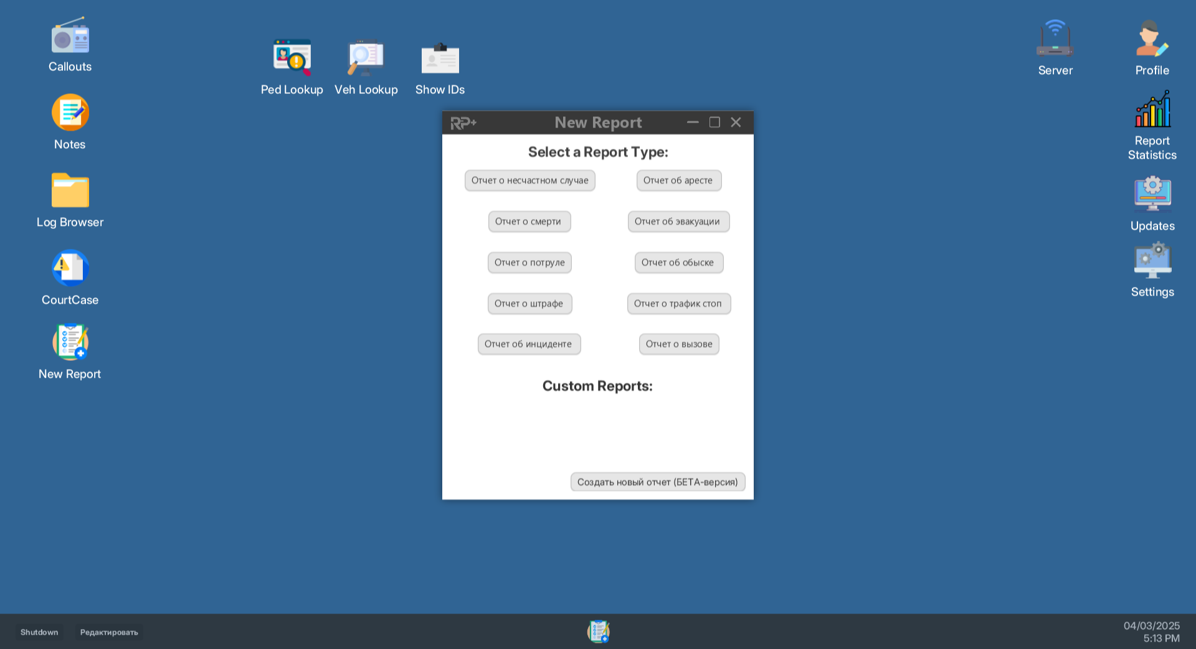
Task: Open the Settings desktop icon
Action: (x=1152, y=261)
